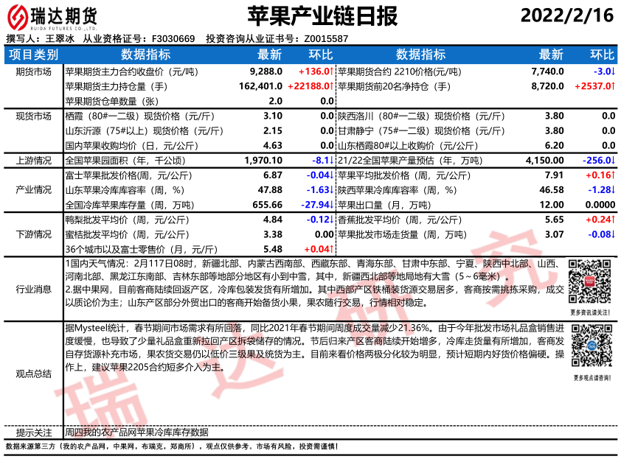Click the red up arrow after +2537.0
The image size is (621, 459).
pos(614,86)
